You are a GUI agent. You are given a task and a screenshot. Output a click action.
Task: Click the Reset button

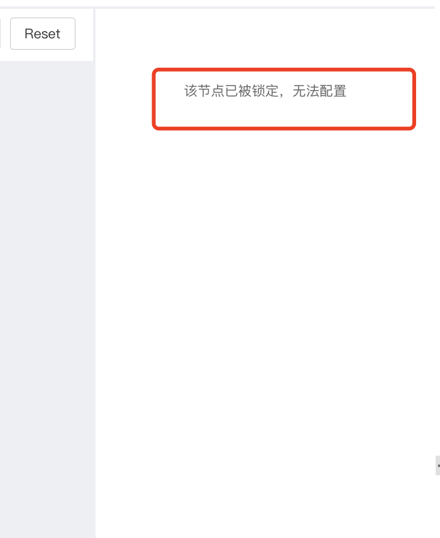click(43, 34)
